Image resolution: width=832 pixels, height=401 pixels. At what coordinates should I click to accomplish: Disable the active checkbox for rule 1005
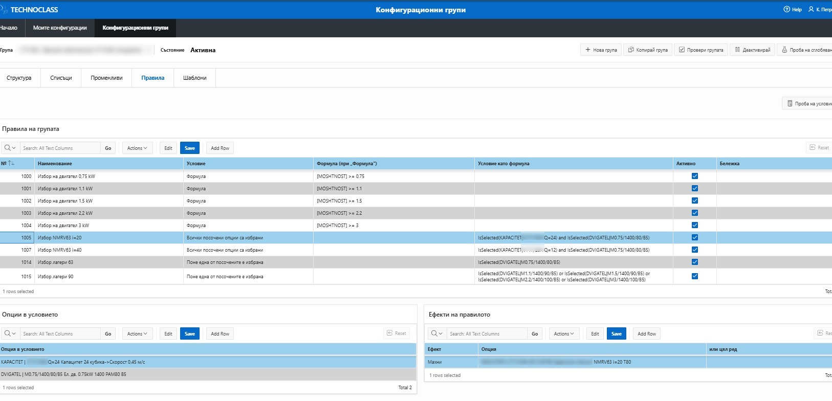pyautogui.click(x=694, y=237)
